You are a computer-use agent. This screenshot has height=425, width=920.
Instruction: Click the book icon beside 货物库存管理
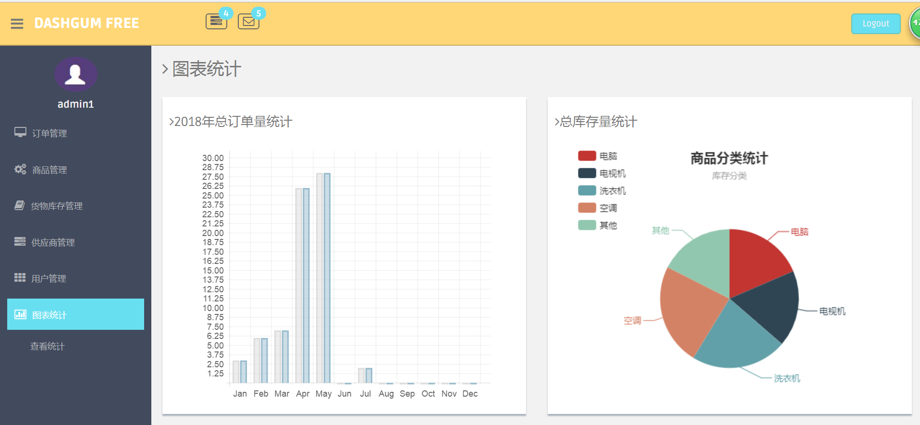[20, 205]
